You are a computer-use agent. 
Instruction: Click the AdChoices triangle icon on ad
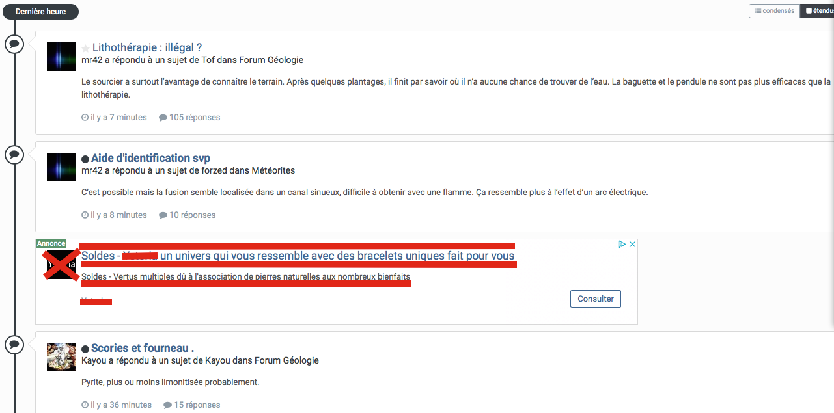622,245
